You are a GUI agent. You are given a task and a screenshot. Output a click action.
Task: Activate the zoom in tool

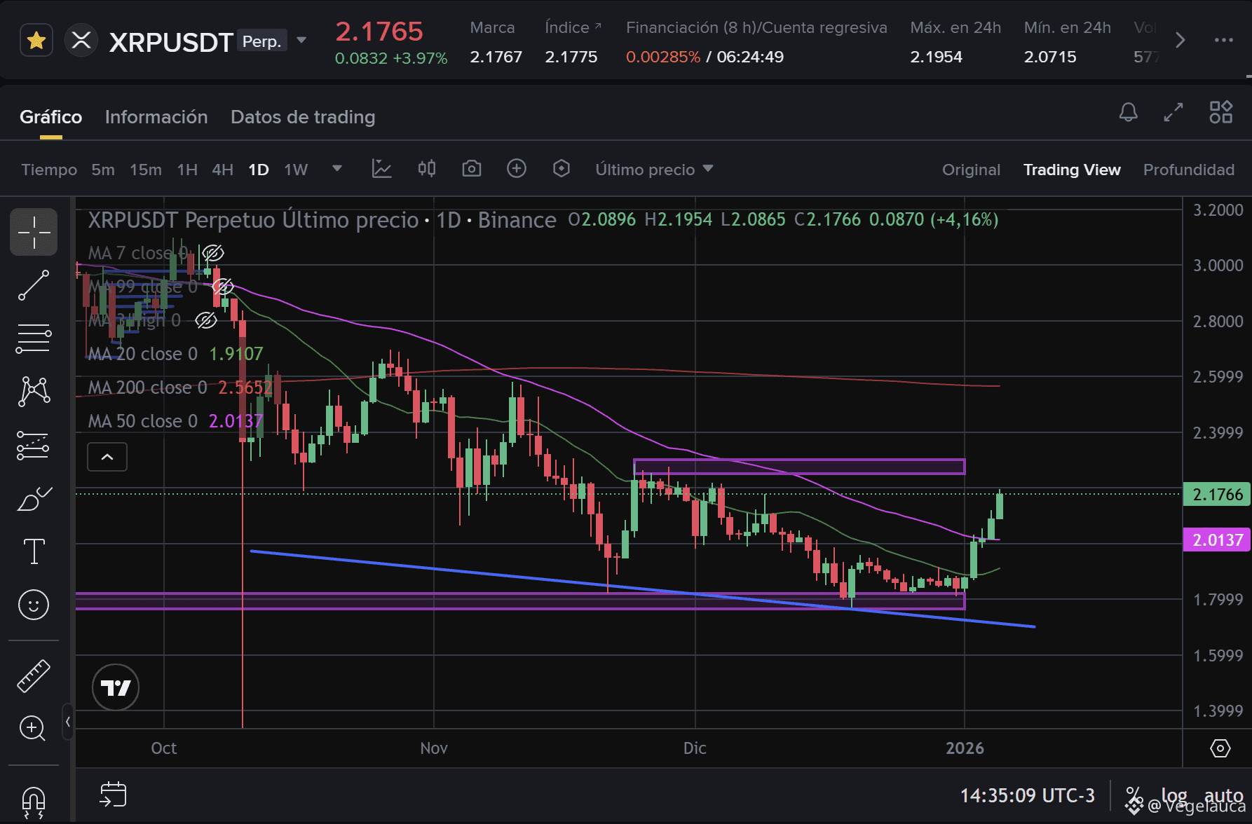34,729
